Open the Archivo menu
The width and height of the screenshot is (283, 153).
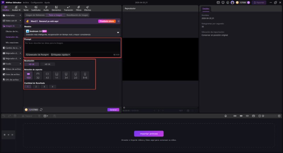[x=26, y=2]
